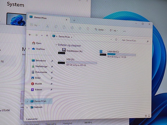Open the Vis view dropdown
This screenshot has height=125, width=167.
click(x=114, y=30)
